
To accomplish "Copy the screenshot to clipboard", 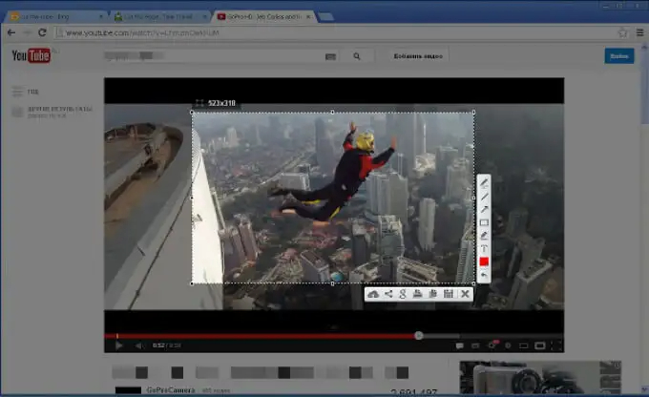I will 433,294.
